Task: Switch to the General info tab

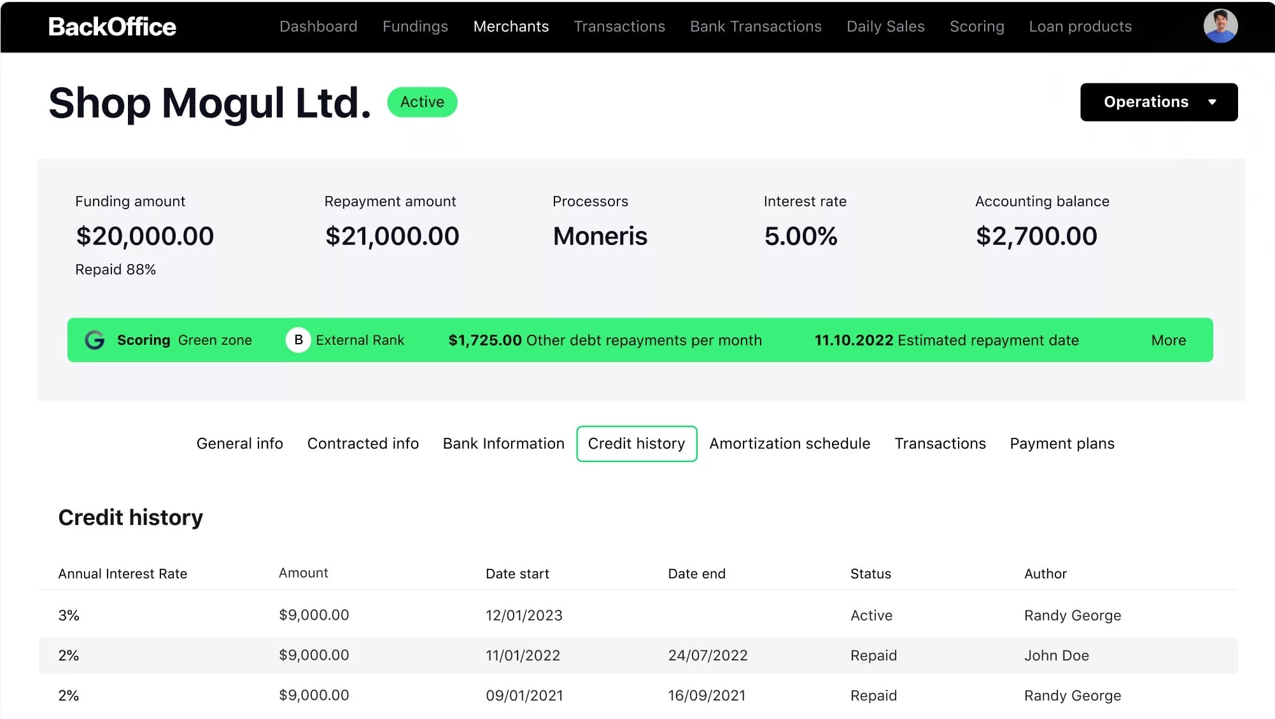Action: point(239,443)
